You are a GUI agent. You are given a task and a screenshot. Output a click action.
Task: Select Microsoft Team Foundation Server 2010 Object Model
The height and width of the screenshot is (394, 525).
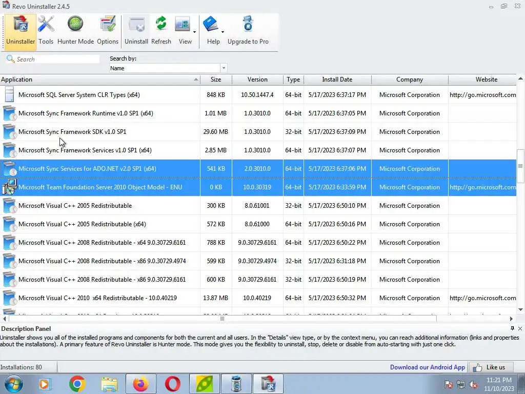258,187
